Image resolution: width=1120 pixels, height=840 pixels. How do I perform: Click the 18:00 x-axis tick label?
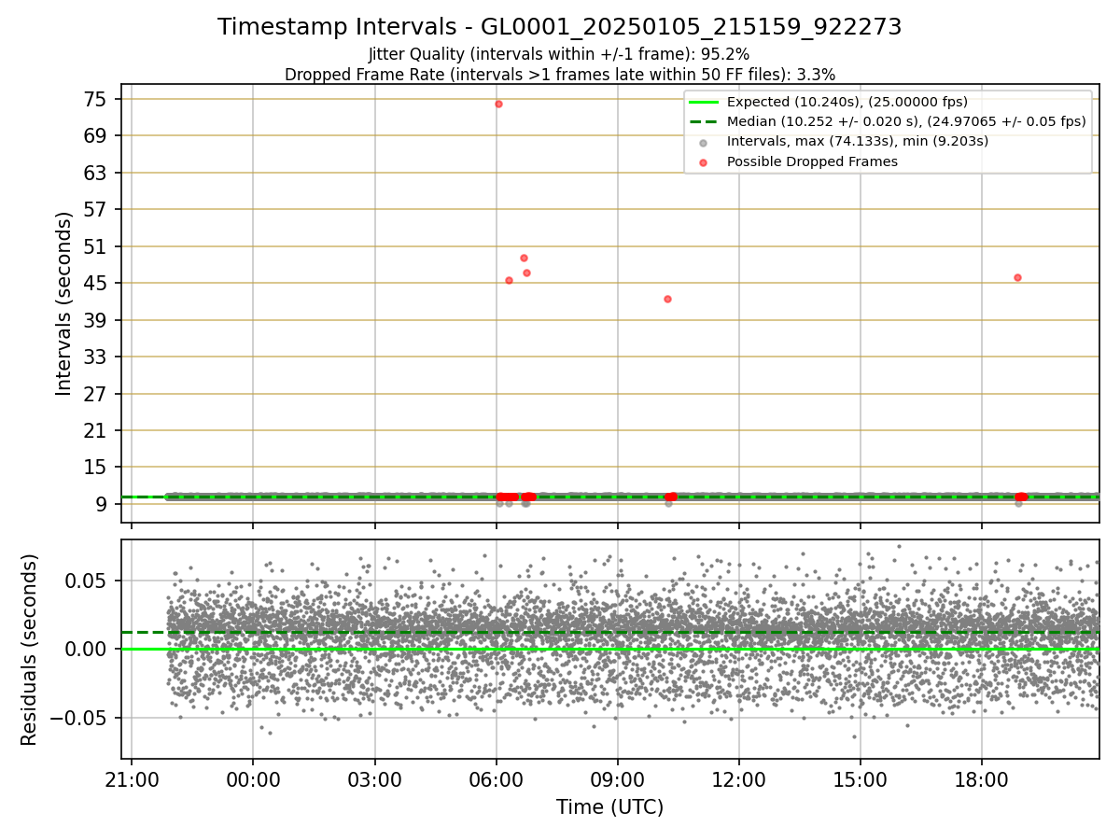[981, 778]
